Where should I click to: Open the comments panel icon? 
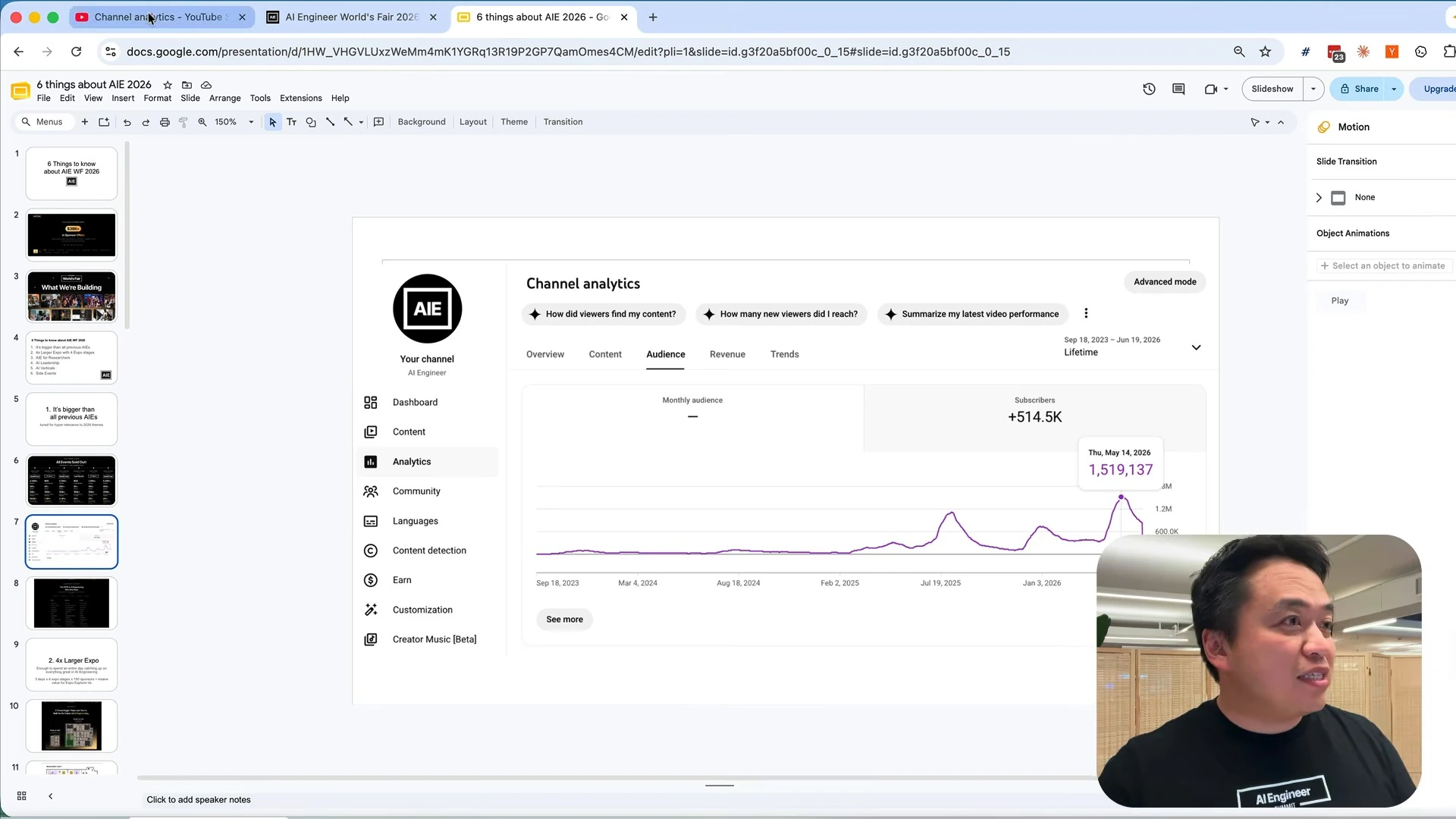1178,89
